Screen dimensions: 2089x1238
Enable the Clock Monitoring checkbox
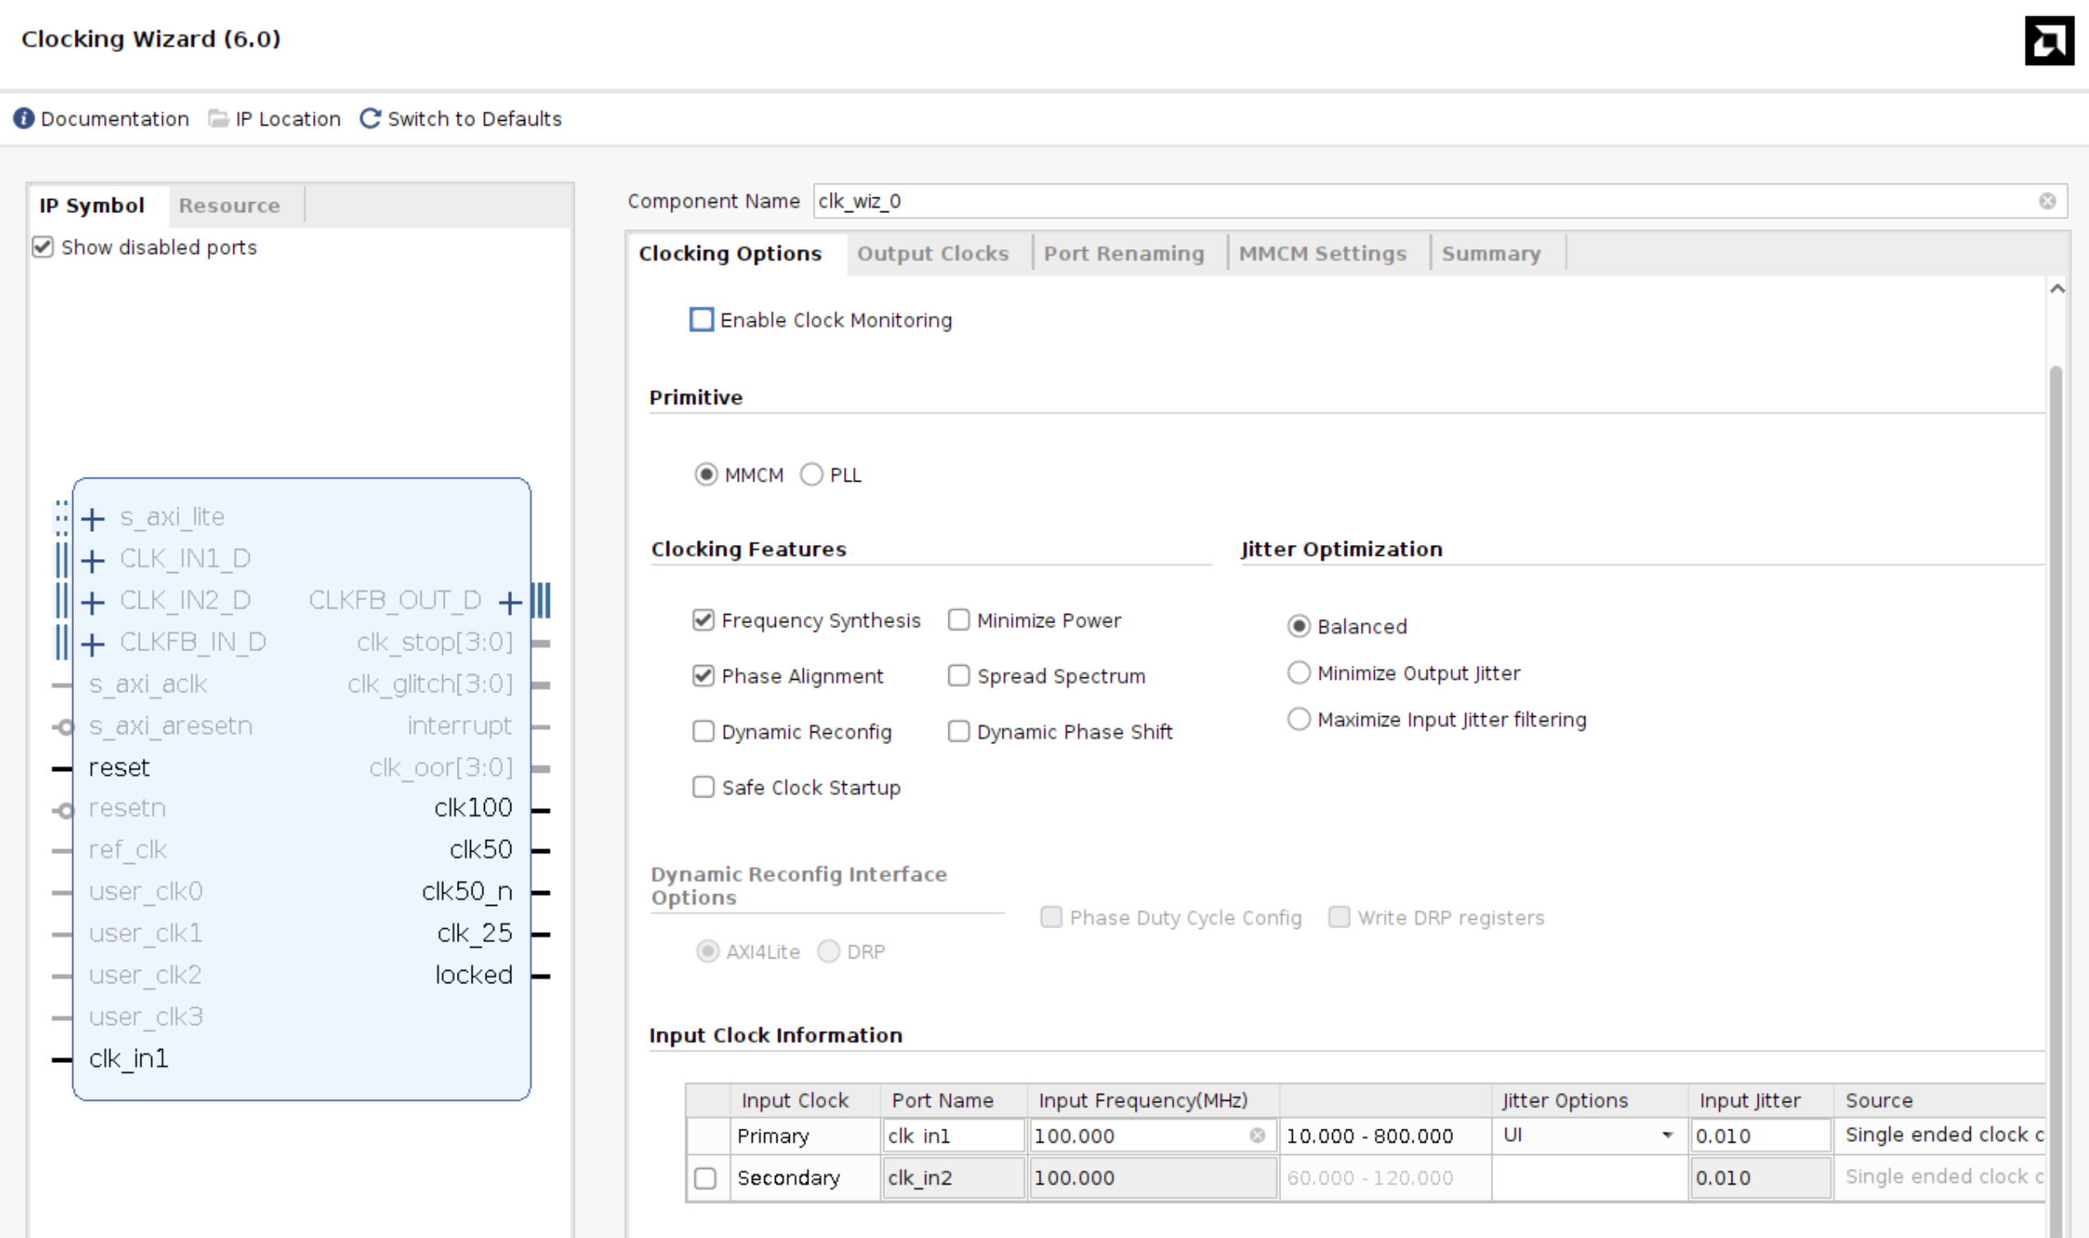click(701, 320)
